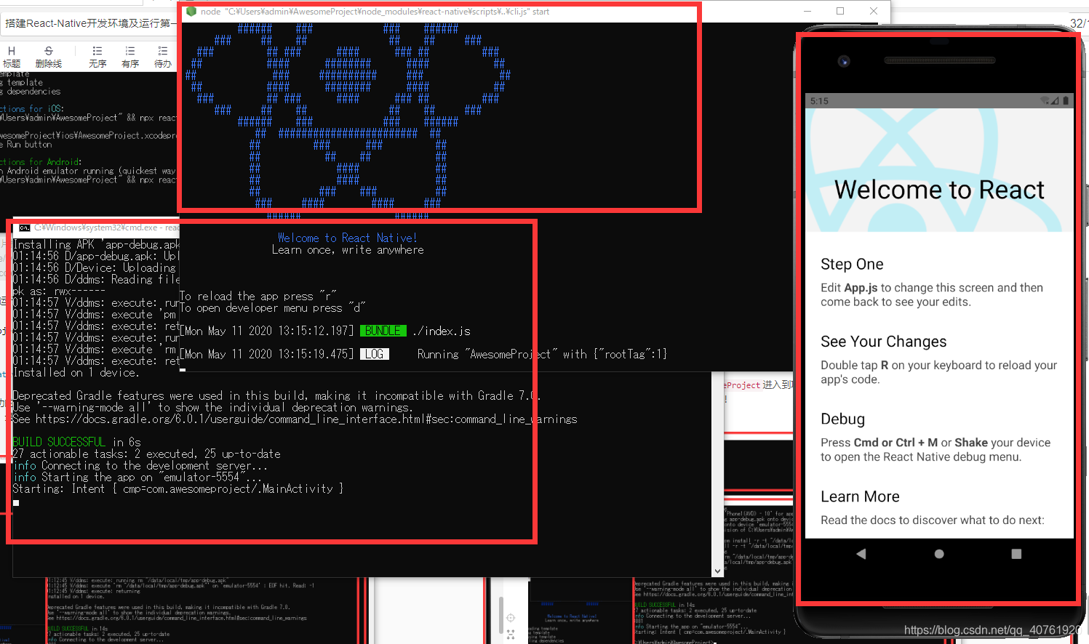Tap the 'Learn More' heading
The height and width of the screenshot is (644, 1089).
(x=860, y=496)
